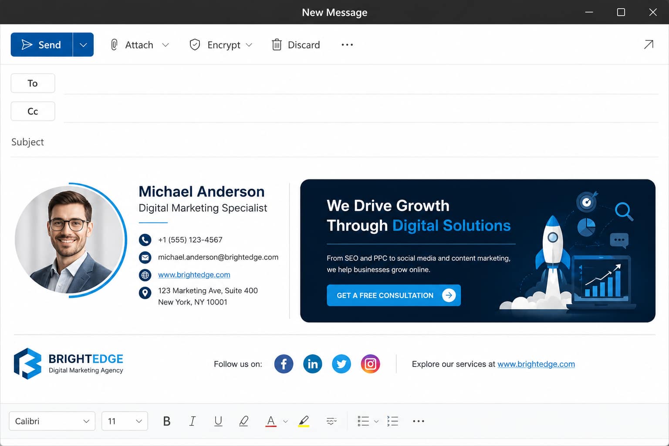Screen dimensions: 669x446
Task: Toggle Italic formatting
Action: pos(192,421)
